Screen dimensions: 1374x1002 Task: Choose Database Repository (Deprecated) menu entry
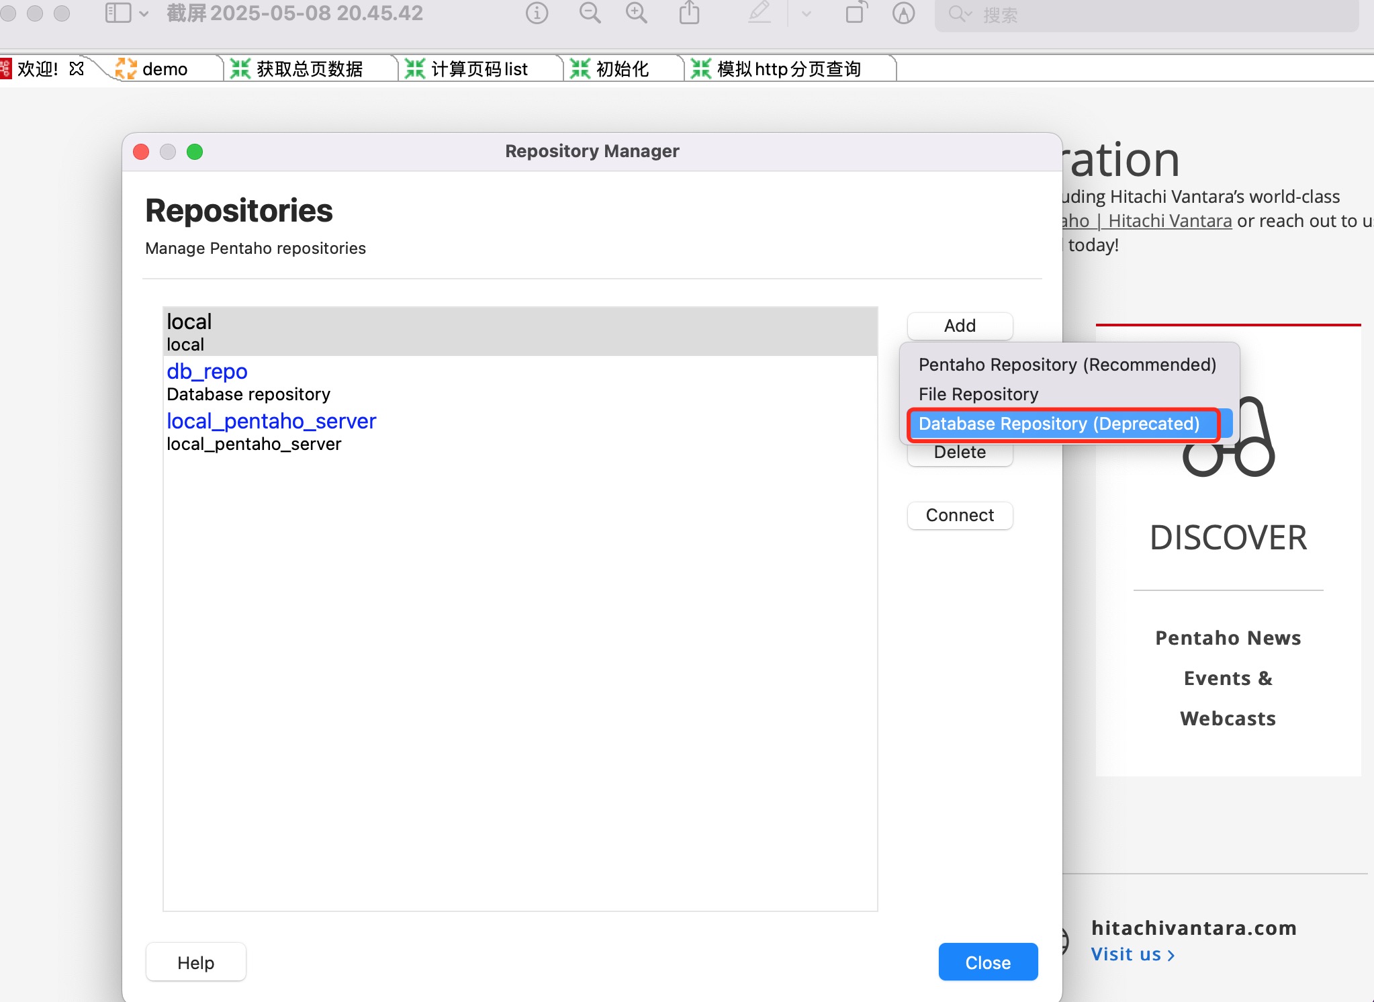tap(1058, 424)
